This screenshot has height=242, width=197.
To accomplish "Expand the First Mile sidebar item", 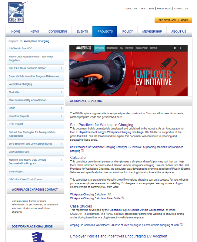I will pyautogui.click(x=62, y=92).
